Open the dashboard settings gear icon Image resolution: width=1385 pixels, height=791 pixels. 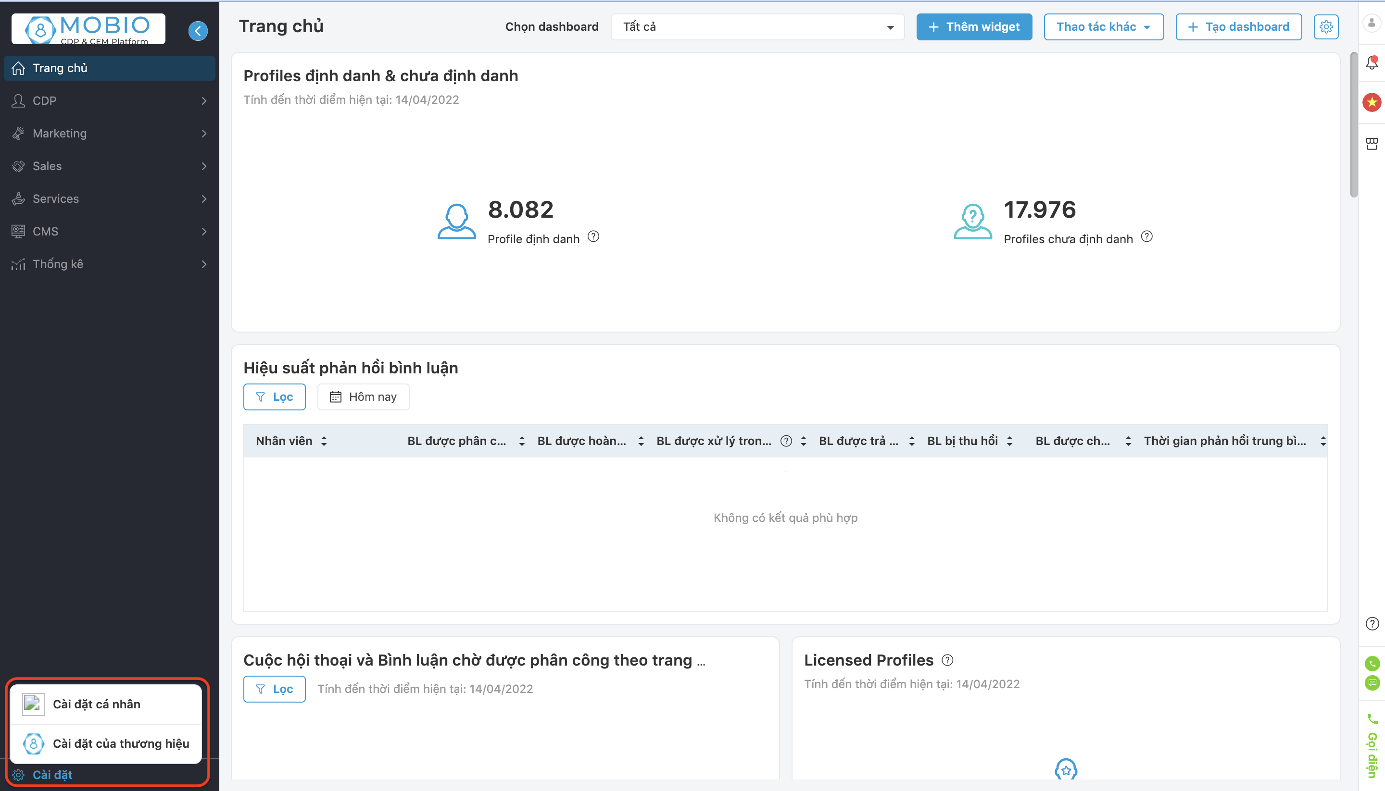click(x=1326, y=26)
